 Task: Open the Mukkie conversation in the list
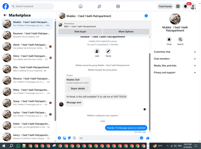tap(27, 24)
